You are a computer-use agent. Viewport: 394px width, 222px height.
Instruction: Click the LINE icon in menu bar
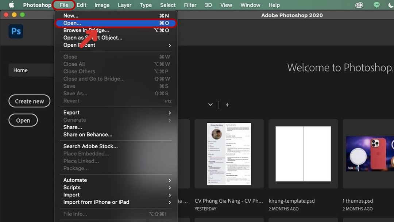377,5
